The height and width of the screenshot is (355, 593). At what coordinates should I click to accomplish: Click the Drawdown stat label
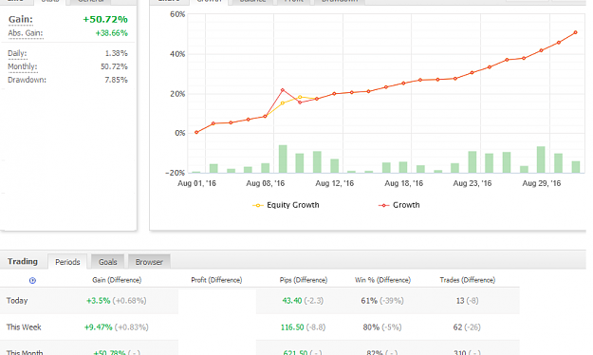pyautogui.click(x=27, y=80)
